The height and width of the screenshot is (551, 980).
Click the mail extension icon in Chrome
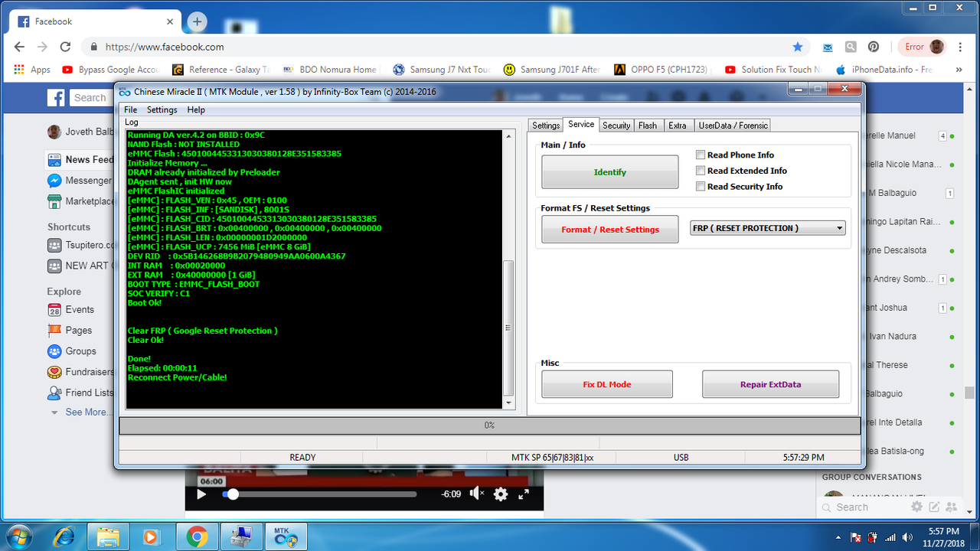(x=828, y=47)
